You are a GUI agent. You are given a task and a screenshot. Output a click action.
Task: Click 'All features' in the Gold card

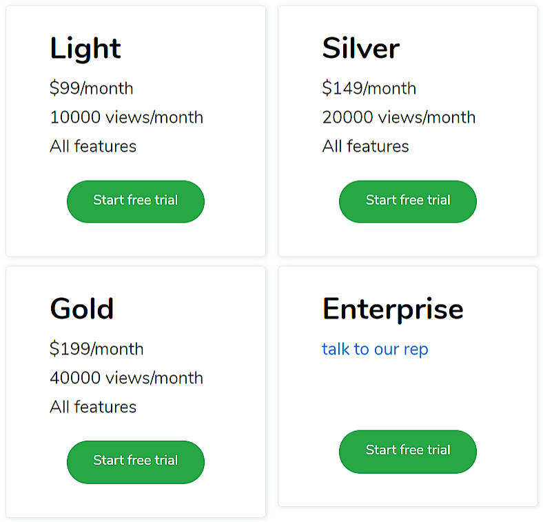[93, 407]
